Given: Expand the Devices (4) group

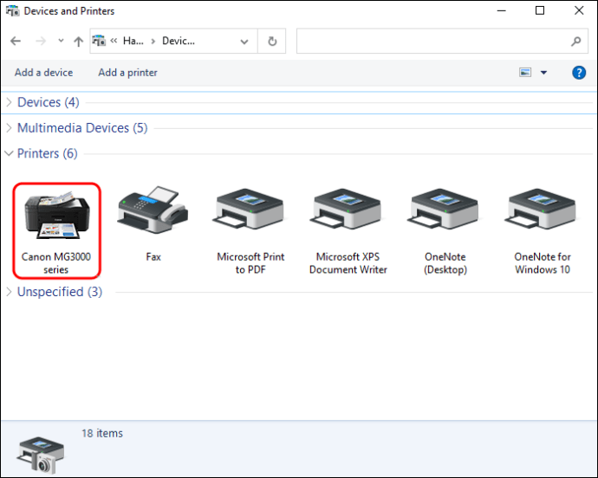Looking at the screenshot, I should [10, 102].
